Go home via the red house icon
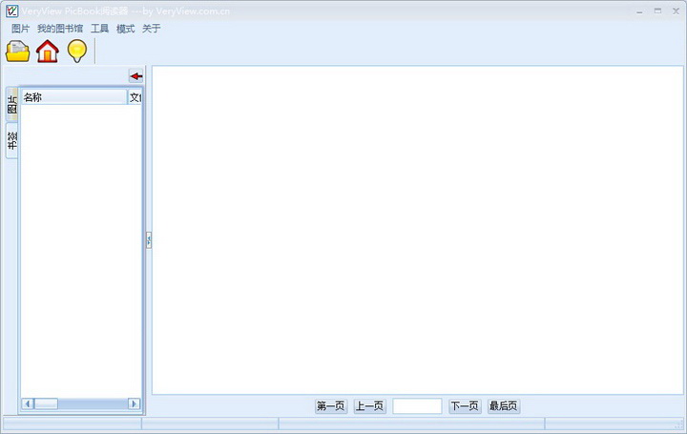The height and width of the screenshot is (434, 687). [x=48, y=52]
